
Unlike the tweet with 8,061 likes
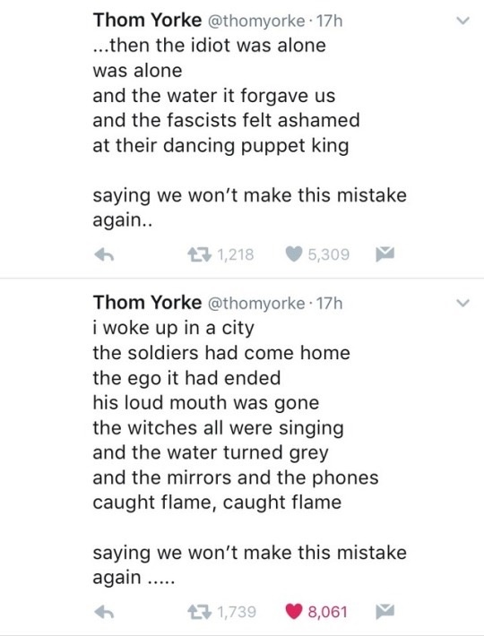(295, 611)
